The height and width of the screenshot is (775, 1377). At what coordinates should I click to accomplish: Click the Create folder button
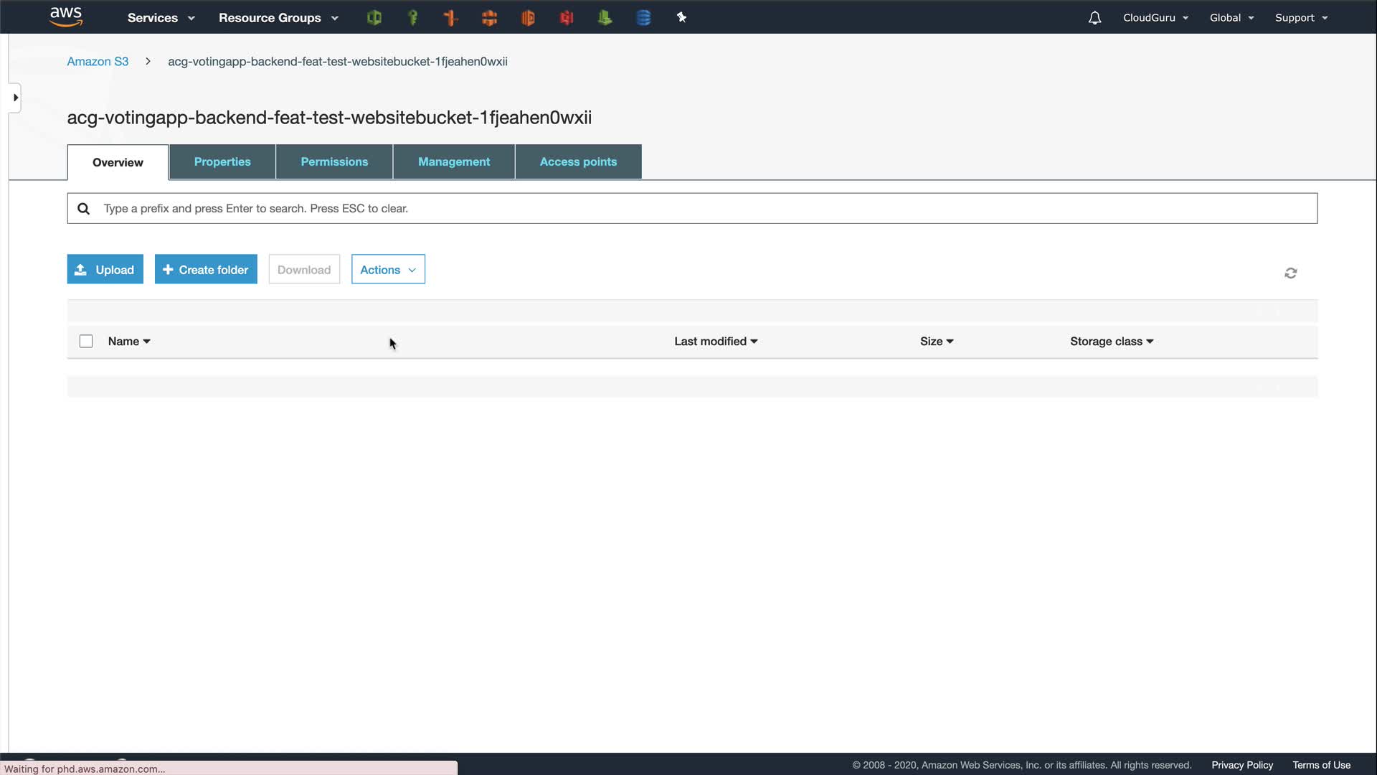click(x=206, y=270)
